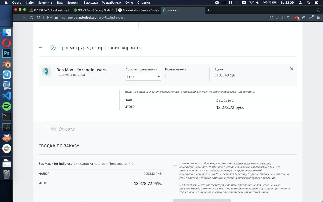Bookmark the page with heart icon

click(289, 18)
